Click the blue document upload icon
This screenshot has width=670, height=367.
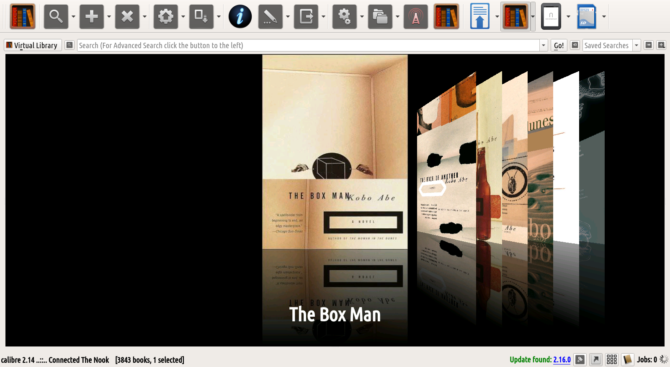(x=480, y=17)
